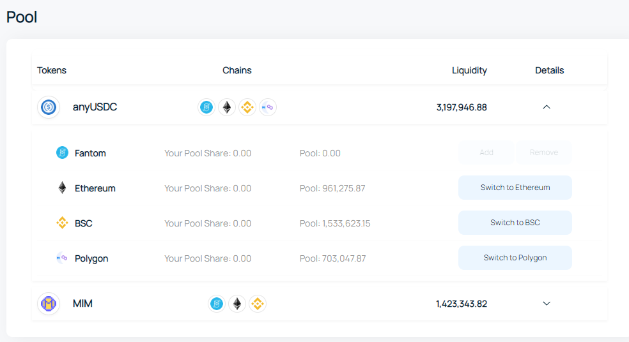Select Polygon chain icon in anyUSDC row
Screen dimensions: 629x342
[x=268, y=107]
